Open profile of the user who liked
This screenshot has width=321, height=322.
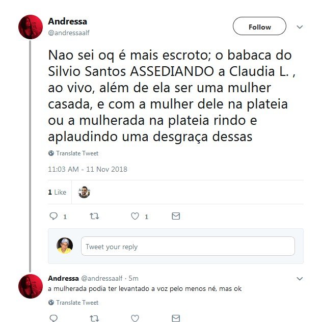(x=84, y=192)
